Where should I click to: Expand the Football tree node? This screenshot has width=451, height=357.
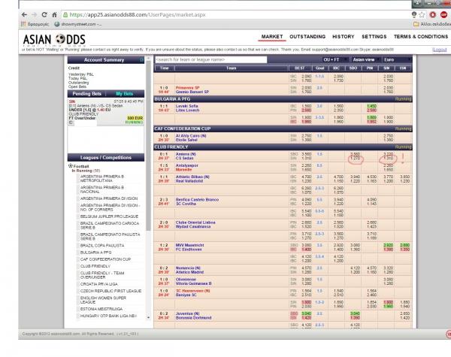[81, 166]
